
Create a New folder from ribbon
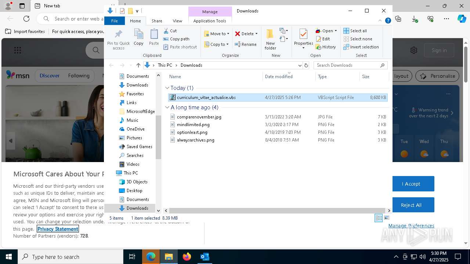(x=270, y=40)
